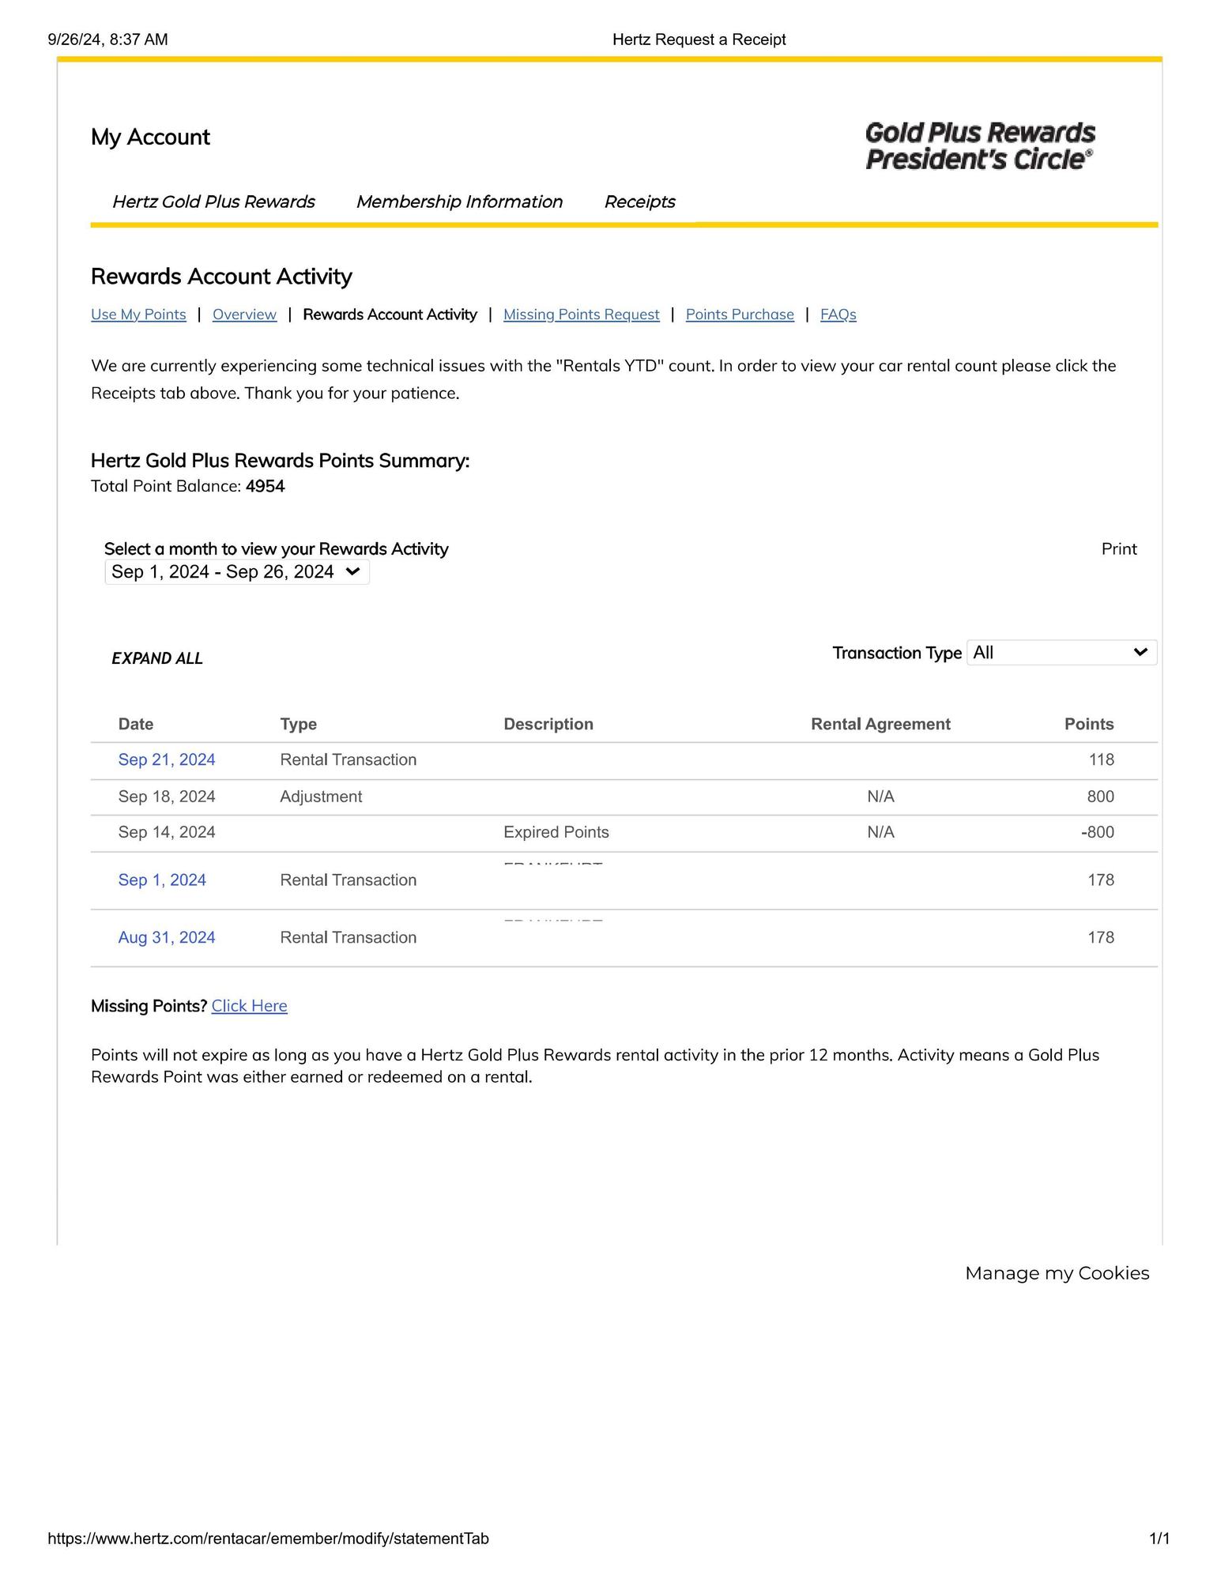This screenshot has width=1217, height=1575.
Task: Click the Print button
Action: point(1118,549)
